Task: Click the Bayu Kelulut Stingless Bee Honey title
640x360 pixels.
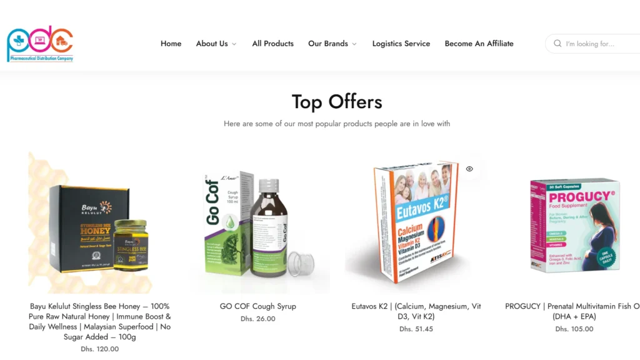Action: click(x=99, y=321)
